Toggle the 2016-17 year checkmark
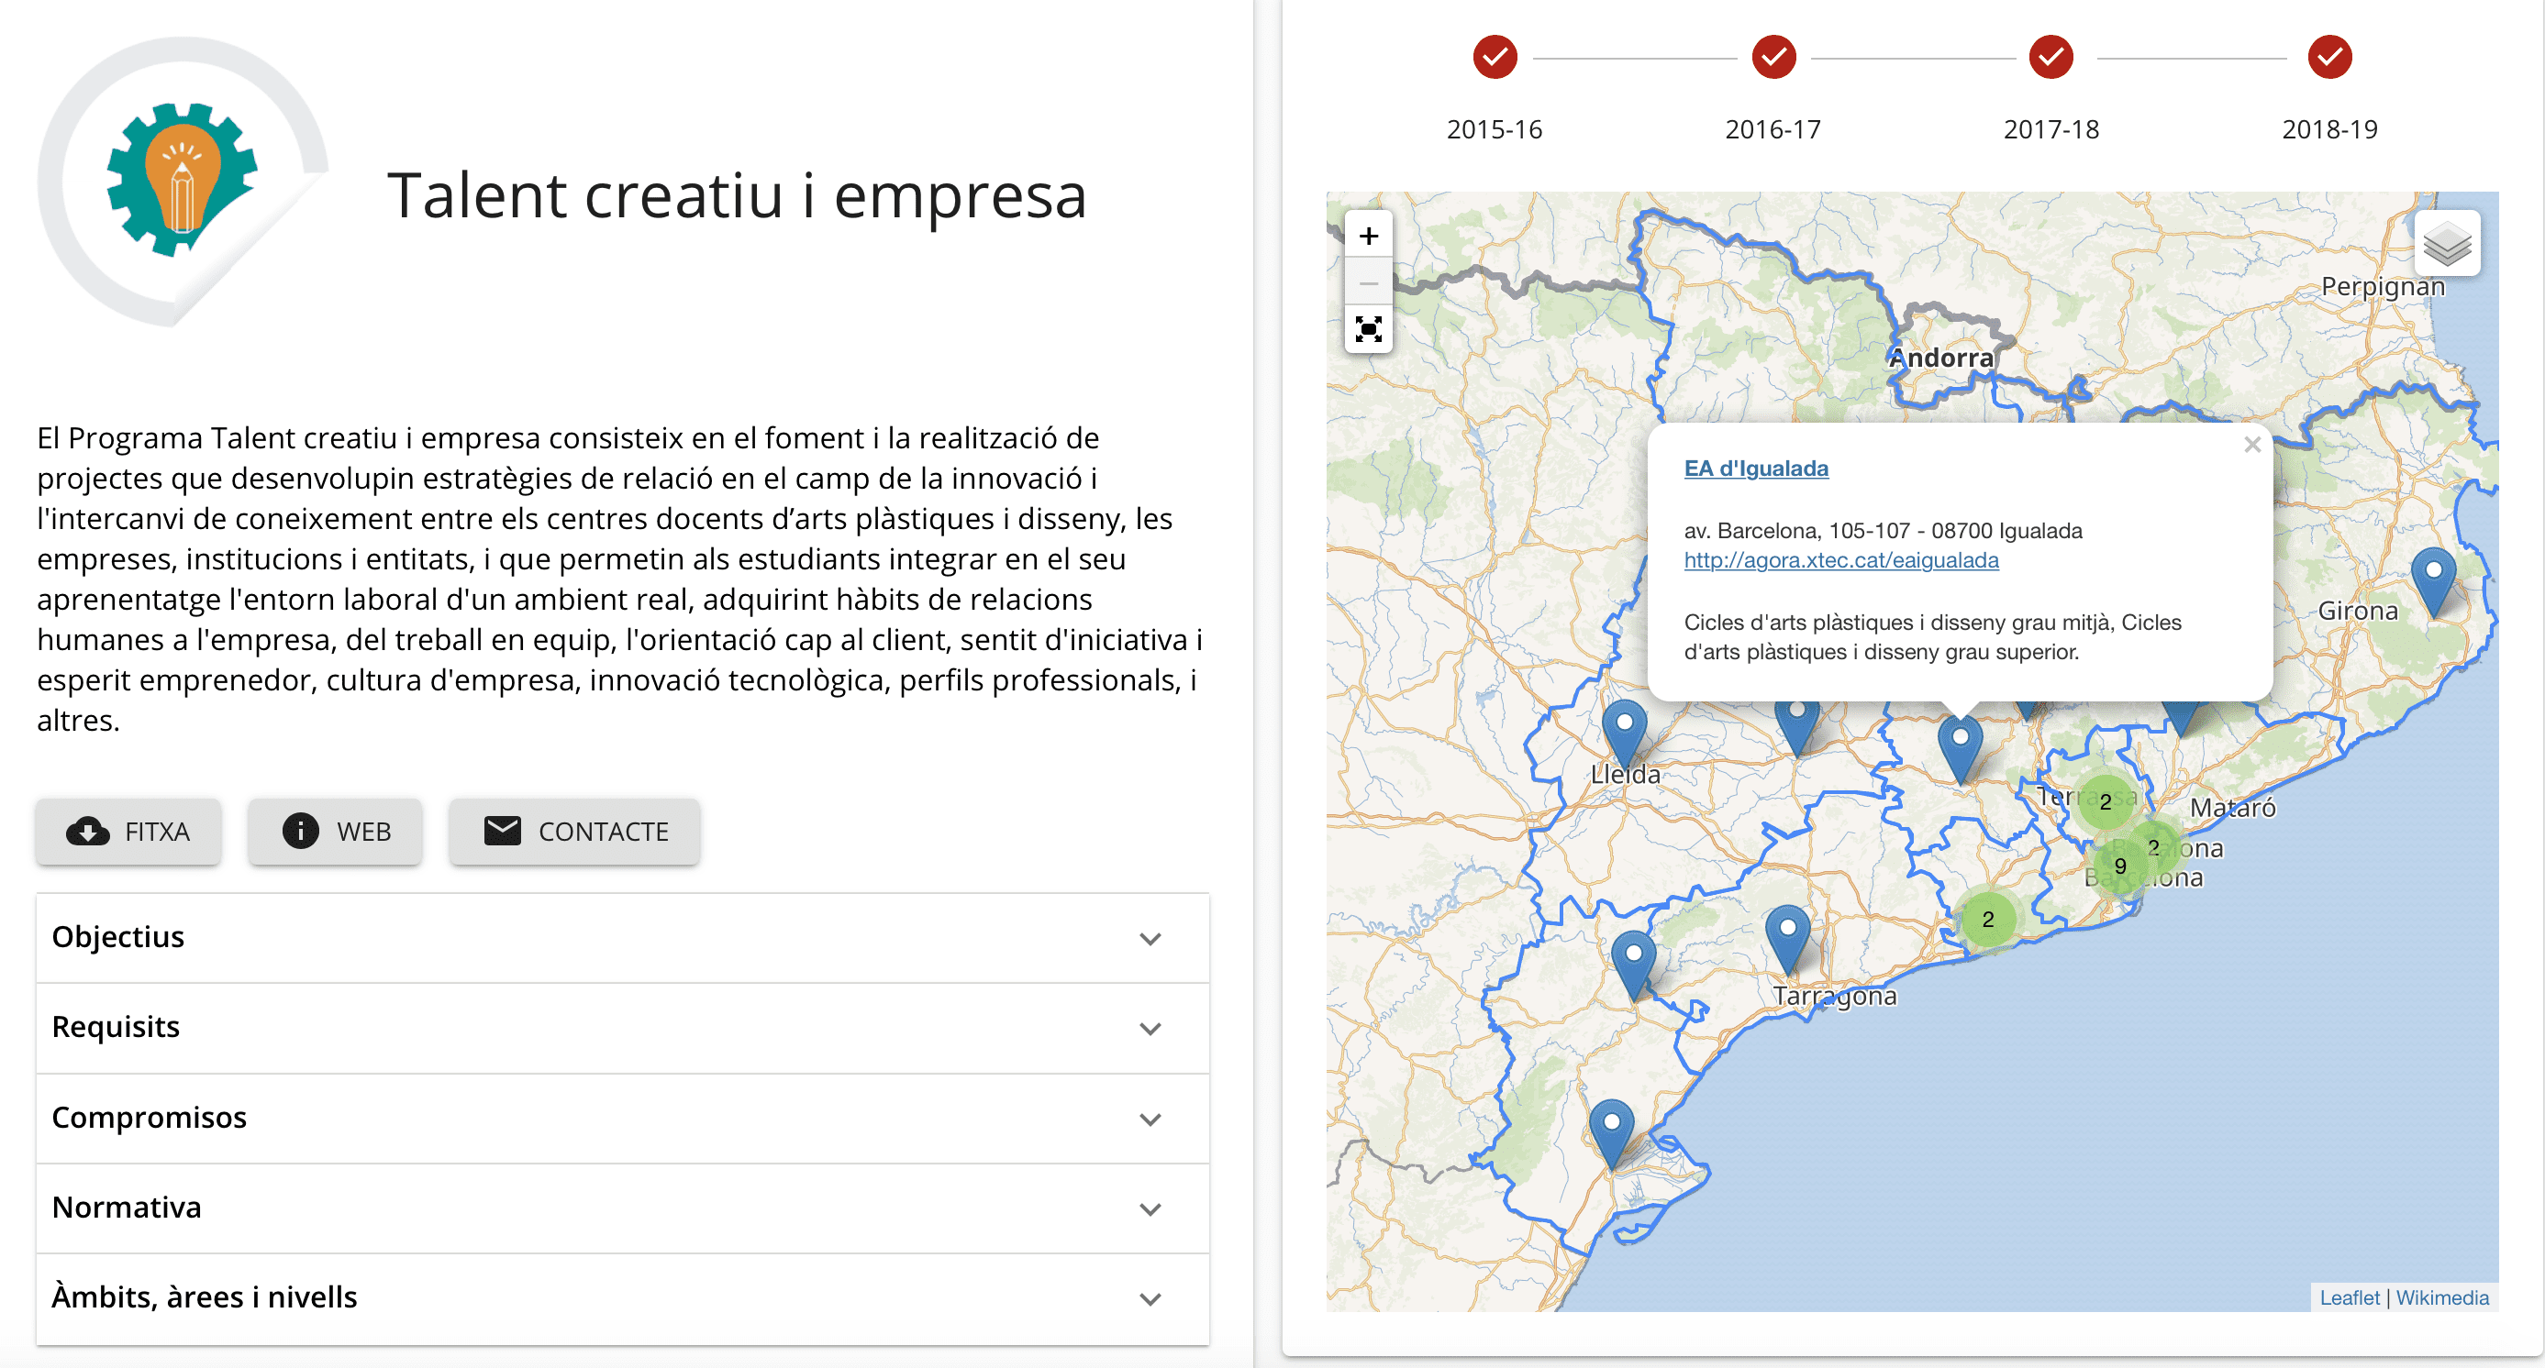The image size is (2545, 1368). 1773,57
